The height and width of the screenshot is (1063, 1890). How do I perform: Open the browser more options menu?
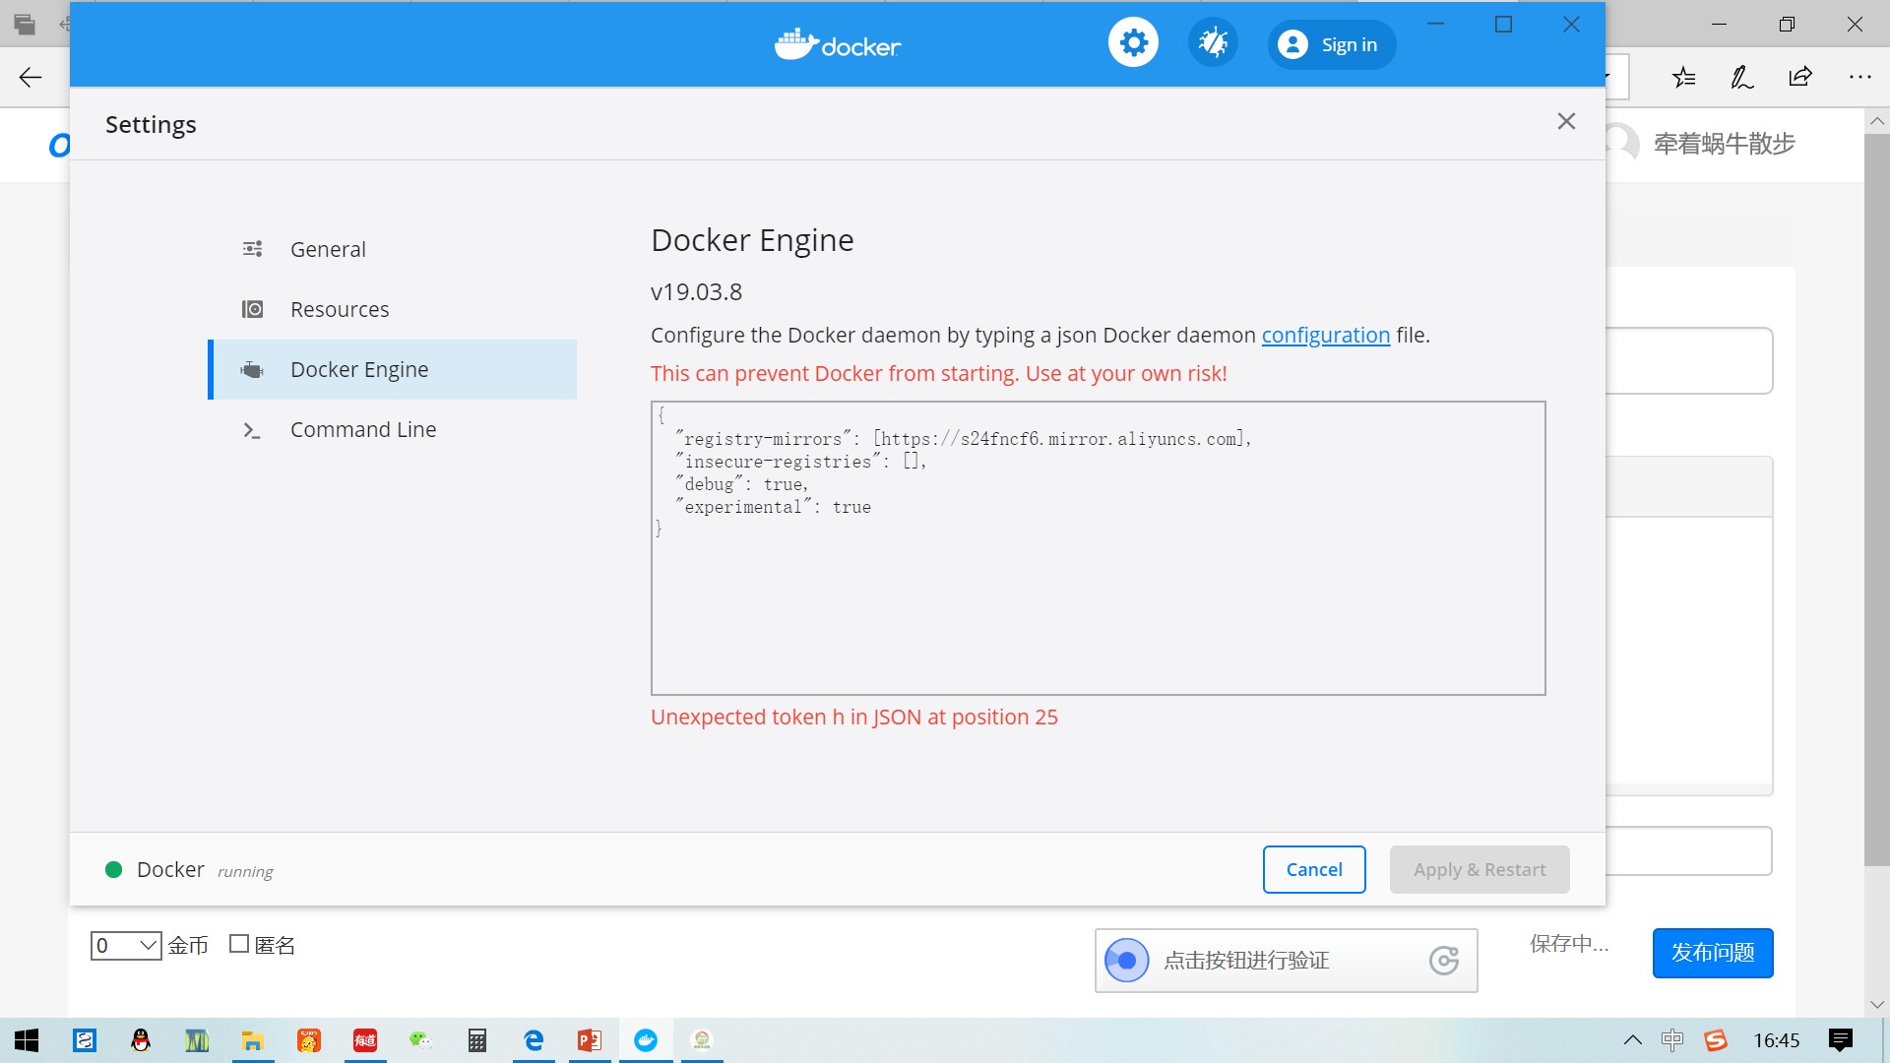click(x=1859, y=77)
